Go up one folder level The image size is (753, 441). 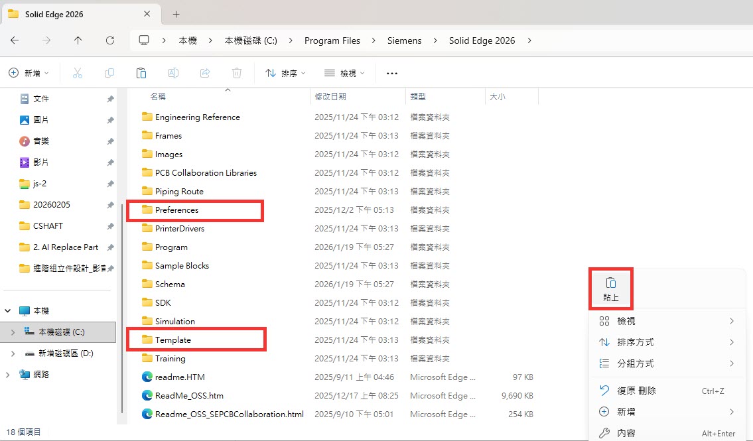coord(78,40)
